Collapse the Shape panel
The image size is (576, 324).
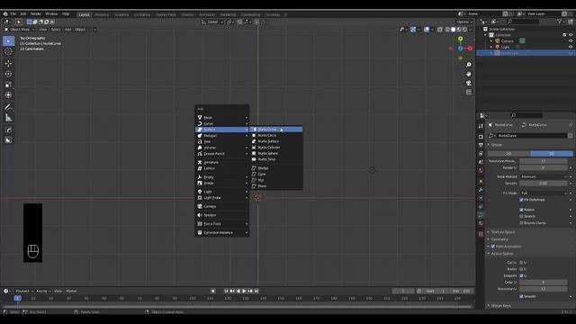(496, 145)
